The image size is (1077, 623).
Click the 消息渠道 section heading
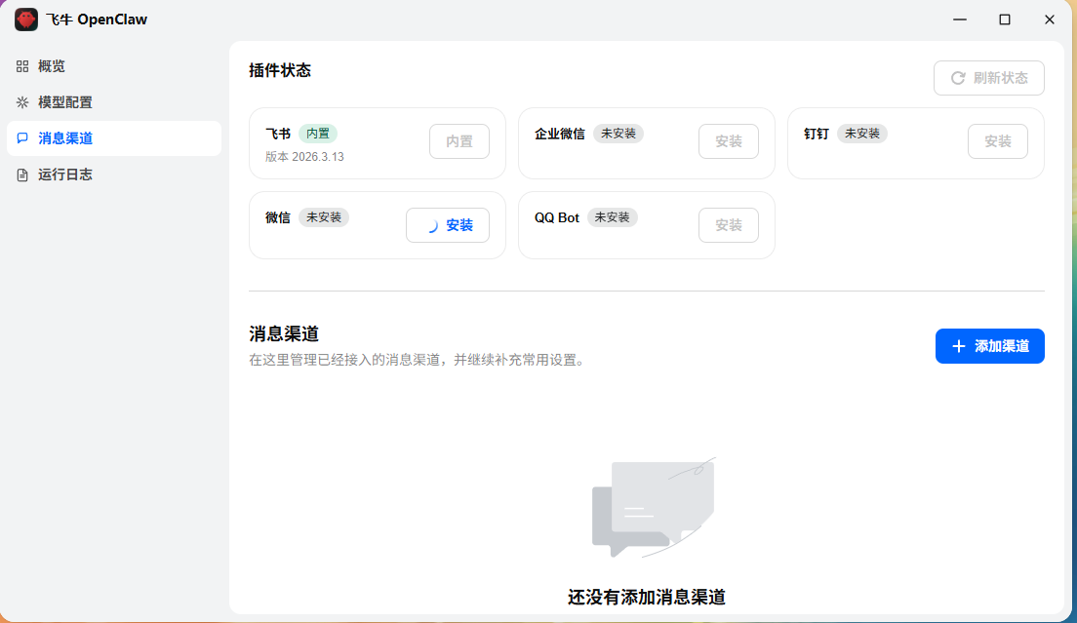click(284, 334)
